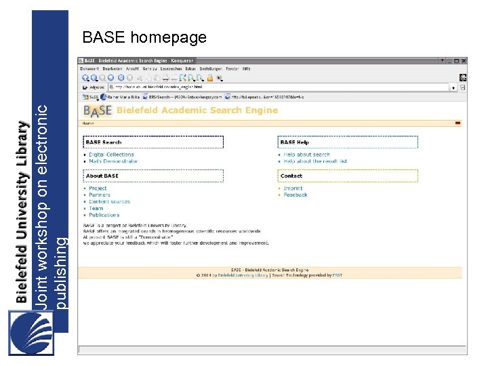The image size is (488, 366).
Task: Open the Content sources link
Action: pos(110,202)
